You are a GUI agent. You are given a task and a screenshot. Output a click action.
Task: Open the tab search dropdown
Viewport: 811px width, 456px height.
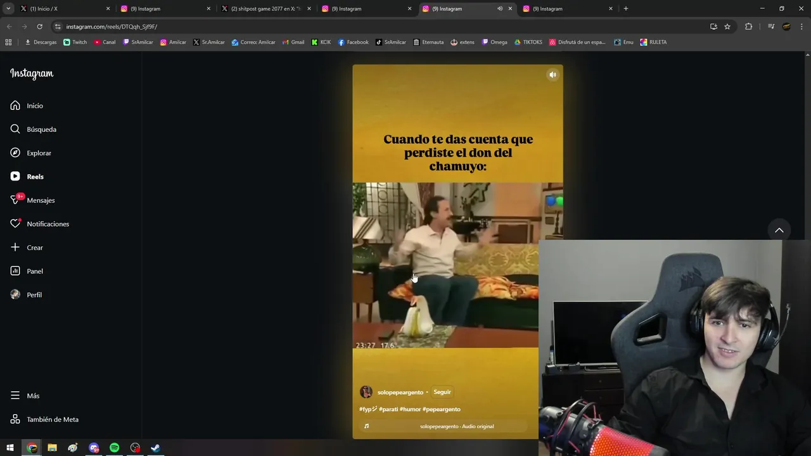coord(8,9)
